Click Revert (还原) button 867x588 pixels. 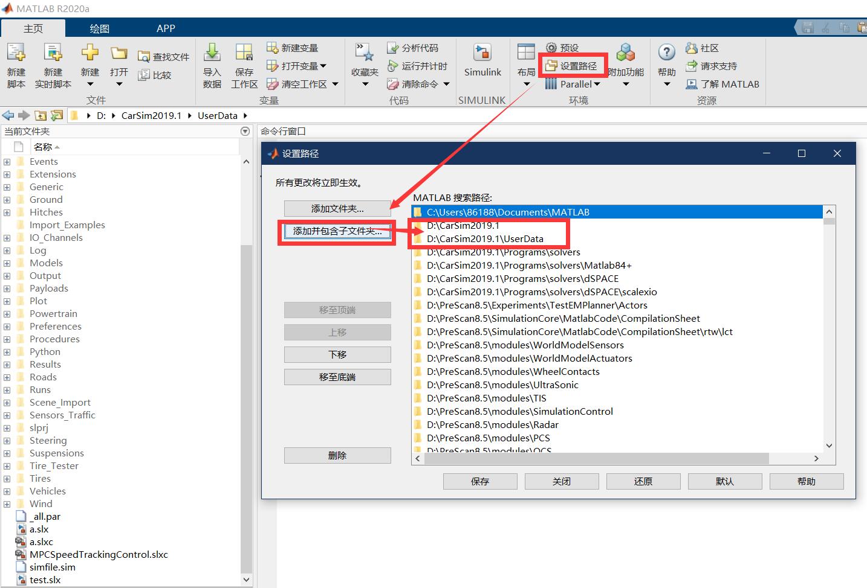643,481
